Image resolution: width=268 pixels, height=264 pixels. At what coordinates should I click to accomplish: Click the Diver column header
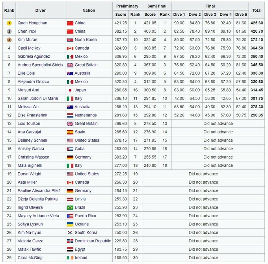[x=40, y=11]
